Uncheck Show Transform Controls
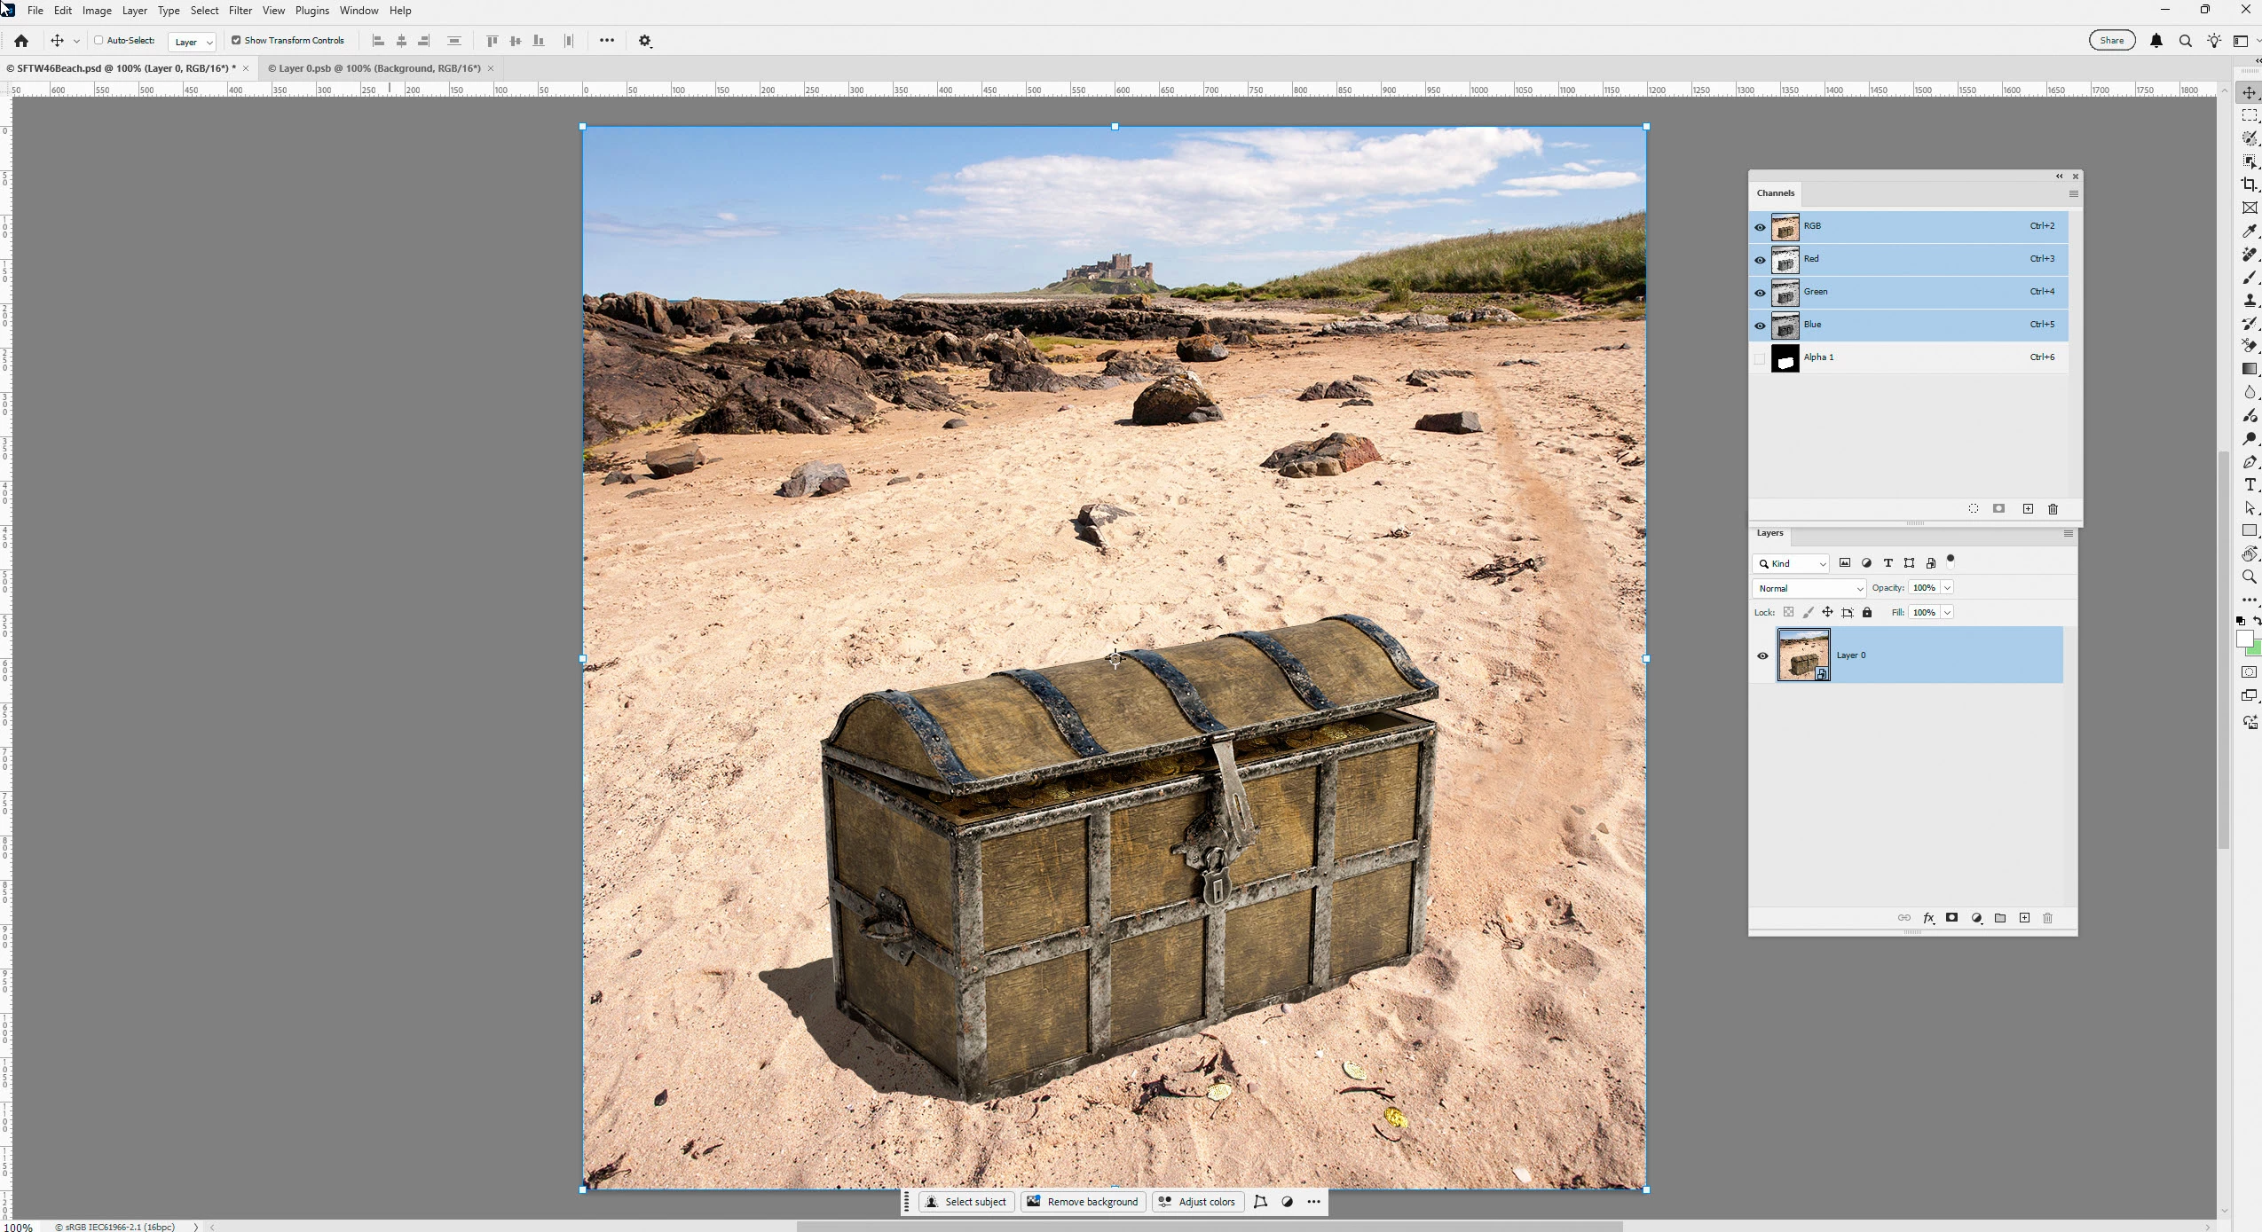The image size is (2262, 1232). pyautogui.click(x=236, y=41)
